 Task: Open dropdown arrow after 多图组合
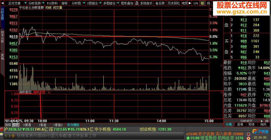118,3
